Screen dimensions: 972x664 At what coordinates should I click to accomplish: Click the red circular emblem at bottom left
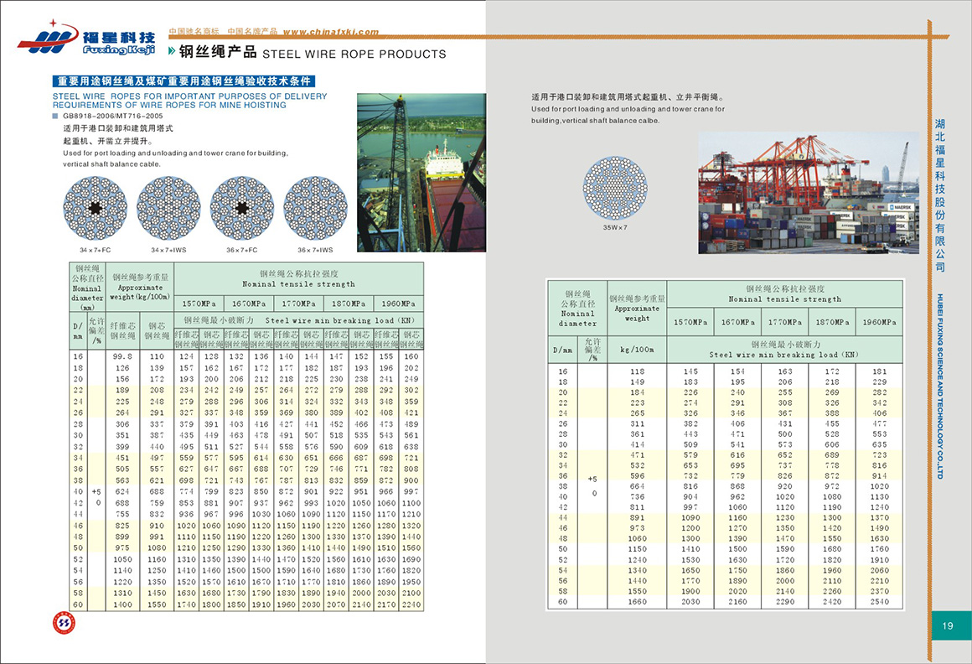65,625
